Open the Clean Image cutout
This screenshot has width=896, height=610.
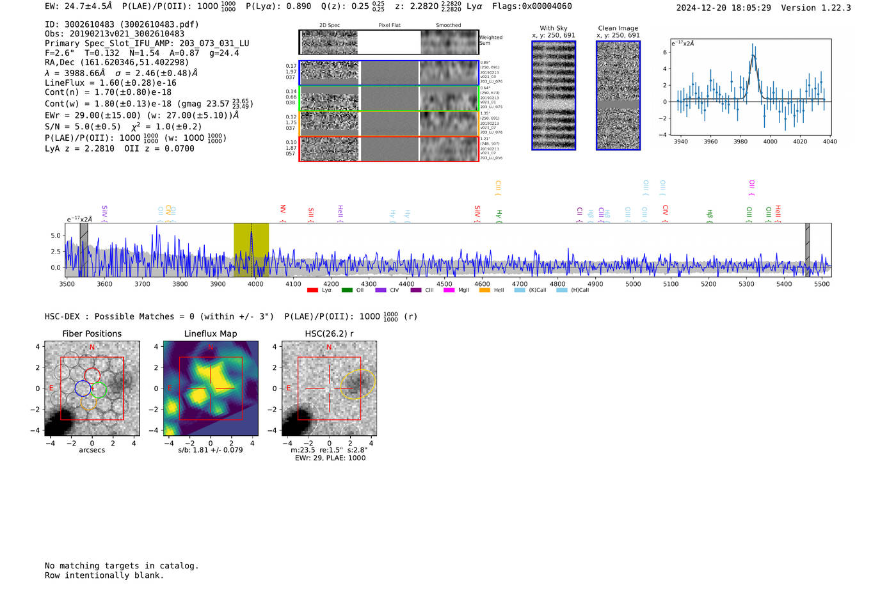click(x=618, y=95)
